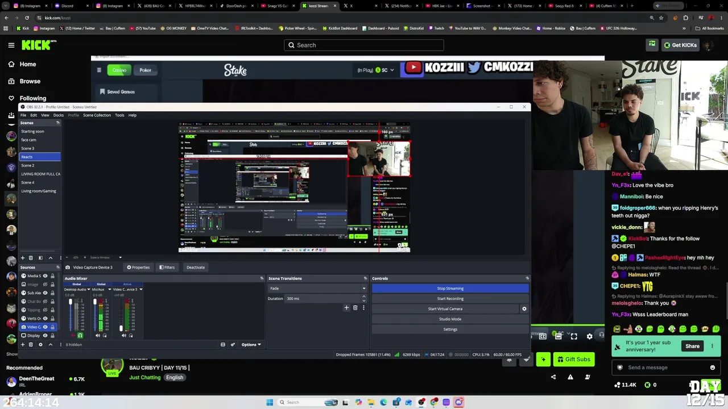Viewport: 728px width, 409px height.
Task: Click the Kick stream share icon
Action: pyautogui.click(x=553, y=377)
